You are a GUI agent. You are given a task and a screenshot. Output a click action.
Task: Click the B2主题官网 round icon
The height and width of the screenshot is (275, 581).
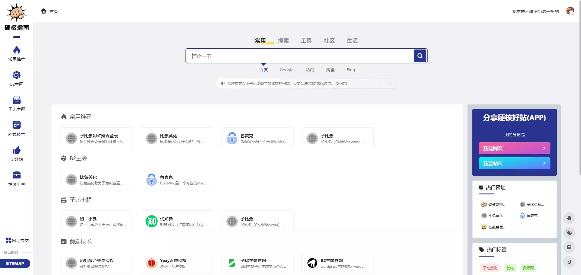(x=312, y=263)
